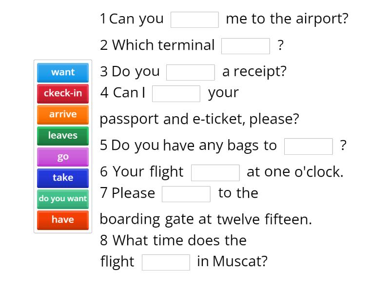The image size is (390, 293).
Task: Click the purple 'go' word tile
Action: pos(63,157)
